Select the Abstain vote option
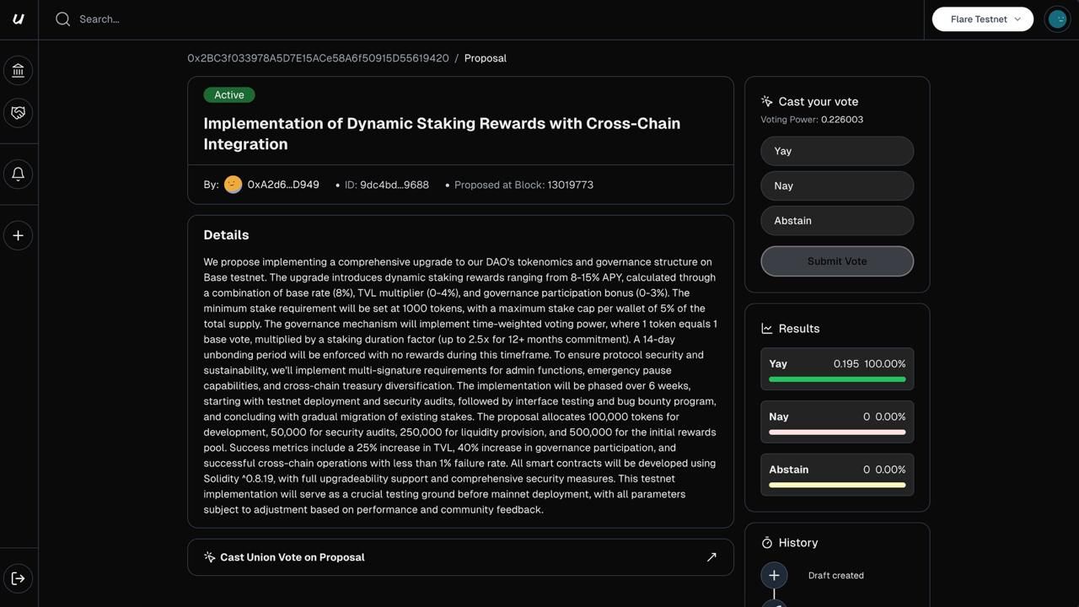 pyautogui.click(x=837, y=221)
